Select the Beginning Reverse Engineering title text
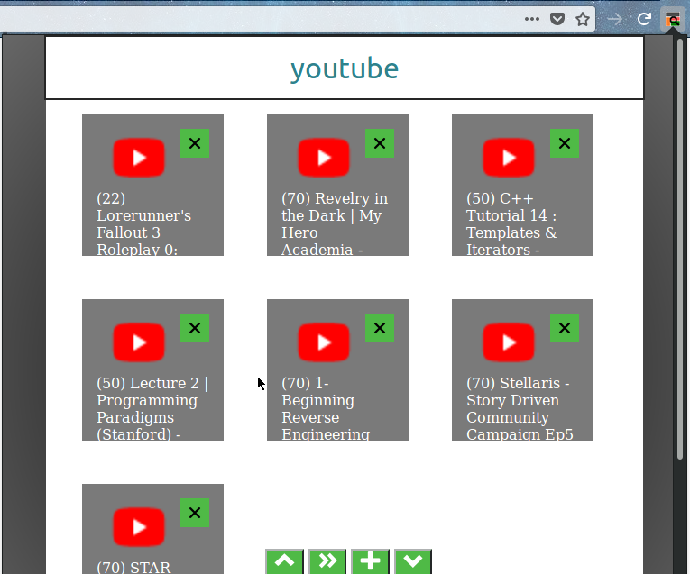690x574 pixels. pos(326,408)
